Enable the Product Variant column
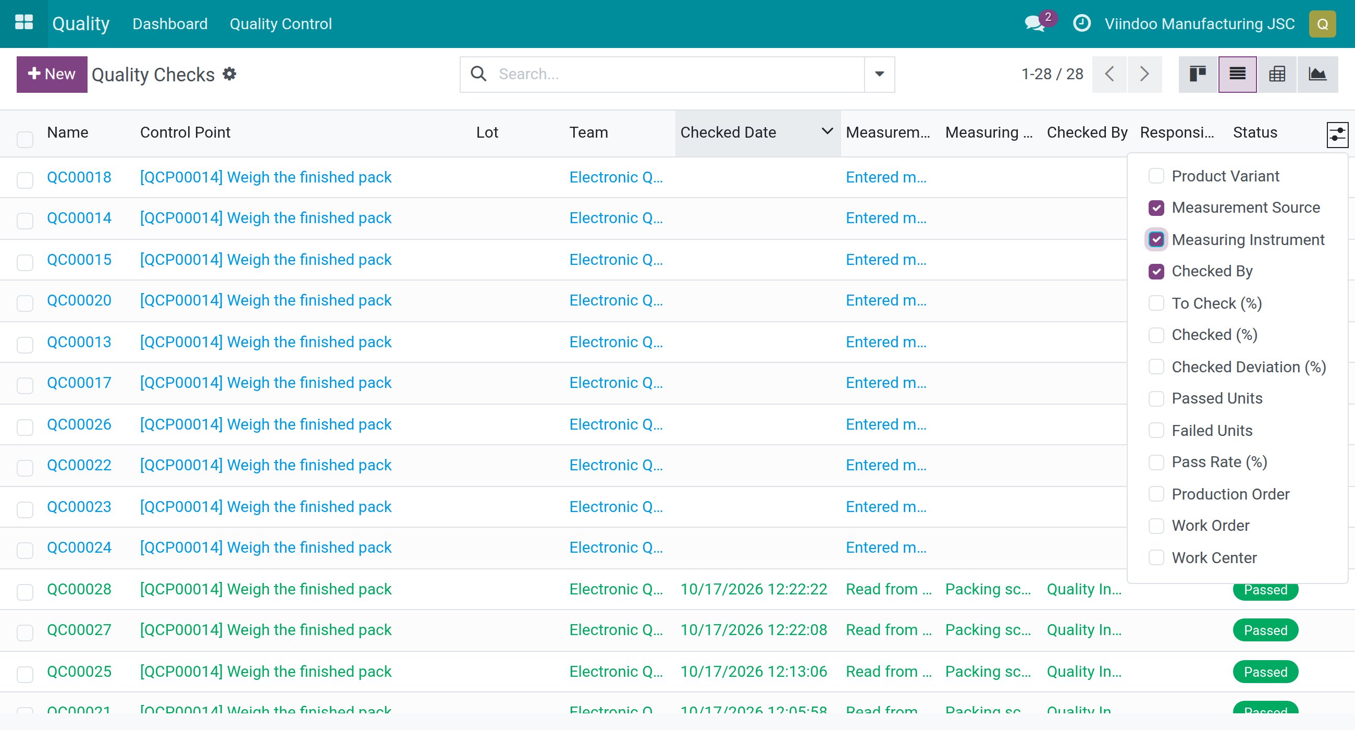This screenshot has height=730, width=1355. (1156, 176)
